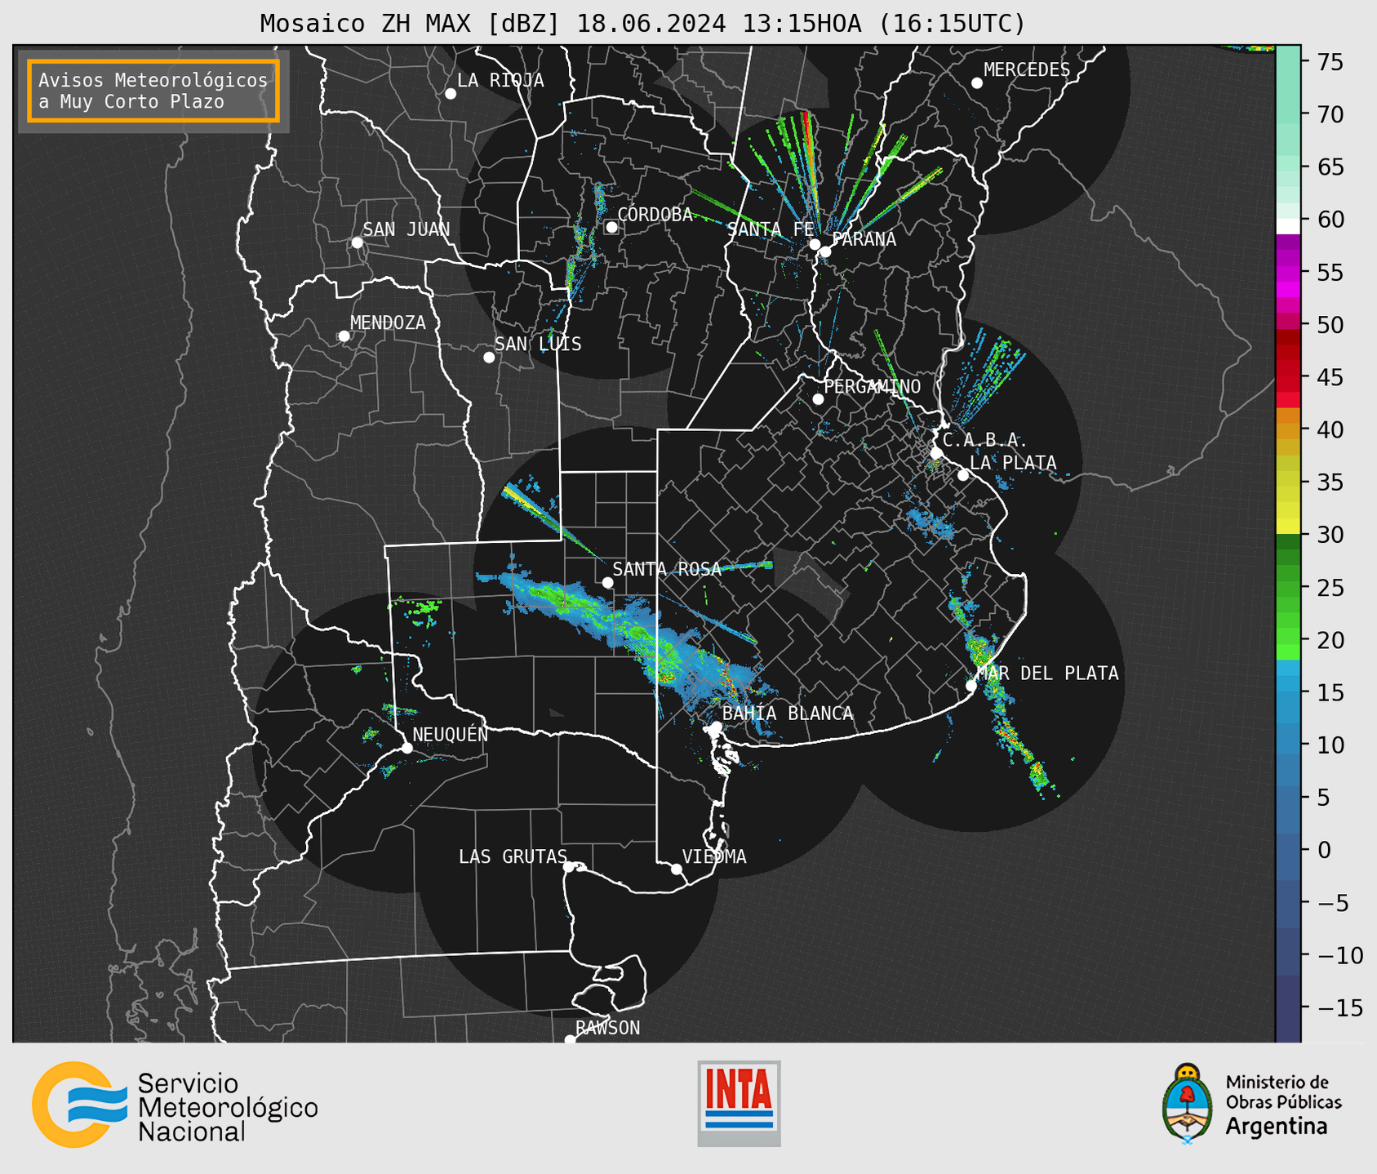Click the Servicio Meteorológico Nacional logo
The image size is (1377, 1174).
pos(175,1105)
